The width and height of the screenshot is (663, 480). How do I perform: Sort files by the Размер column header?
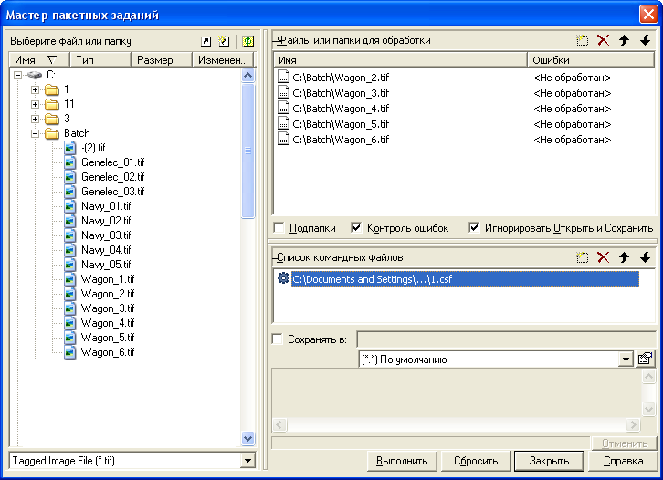click(160, 60)
